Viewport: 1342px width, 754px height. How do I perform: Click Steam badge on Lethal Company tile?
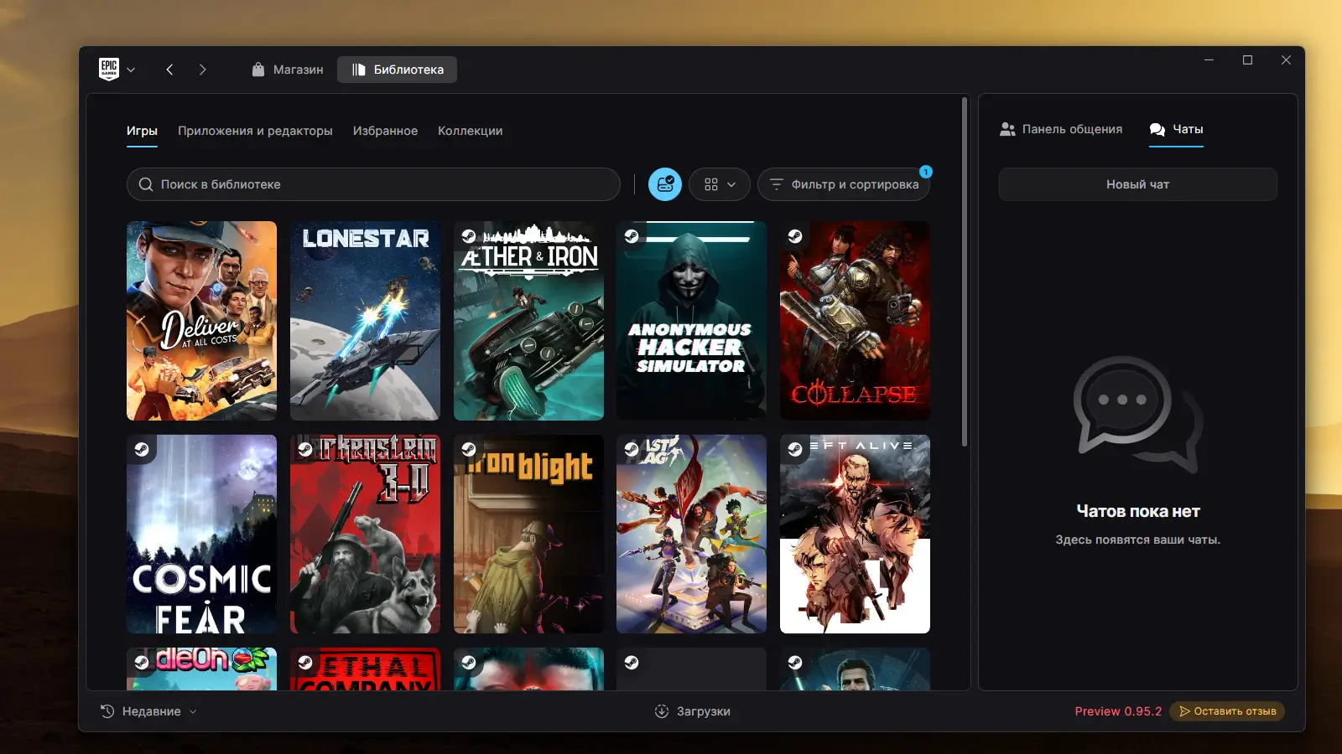point(305,663)
